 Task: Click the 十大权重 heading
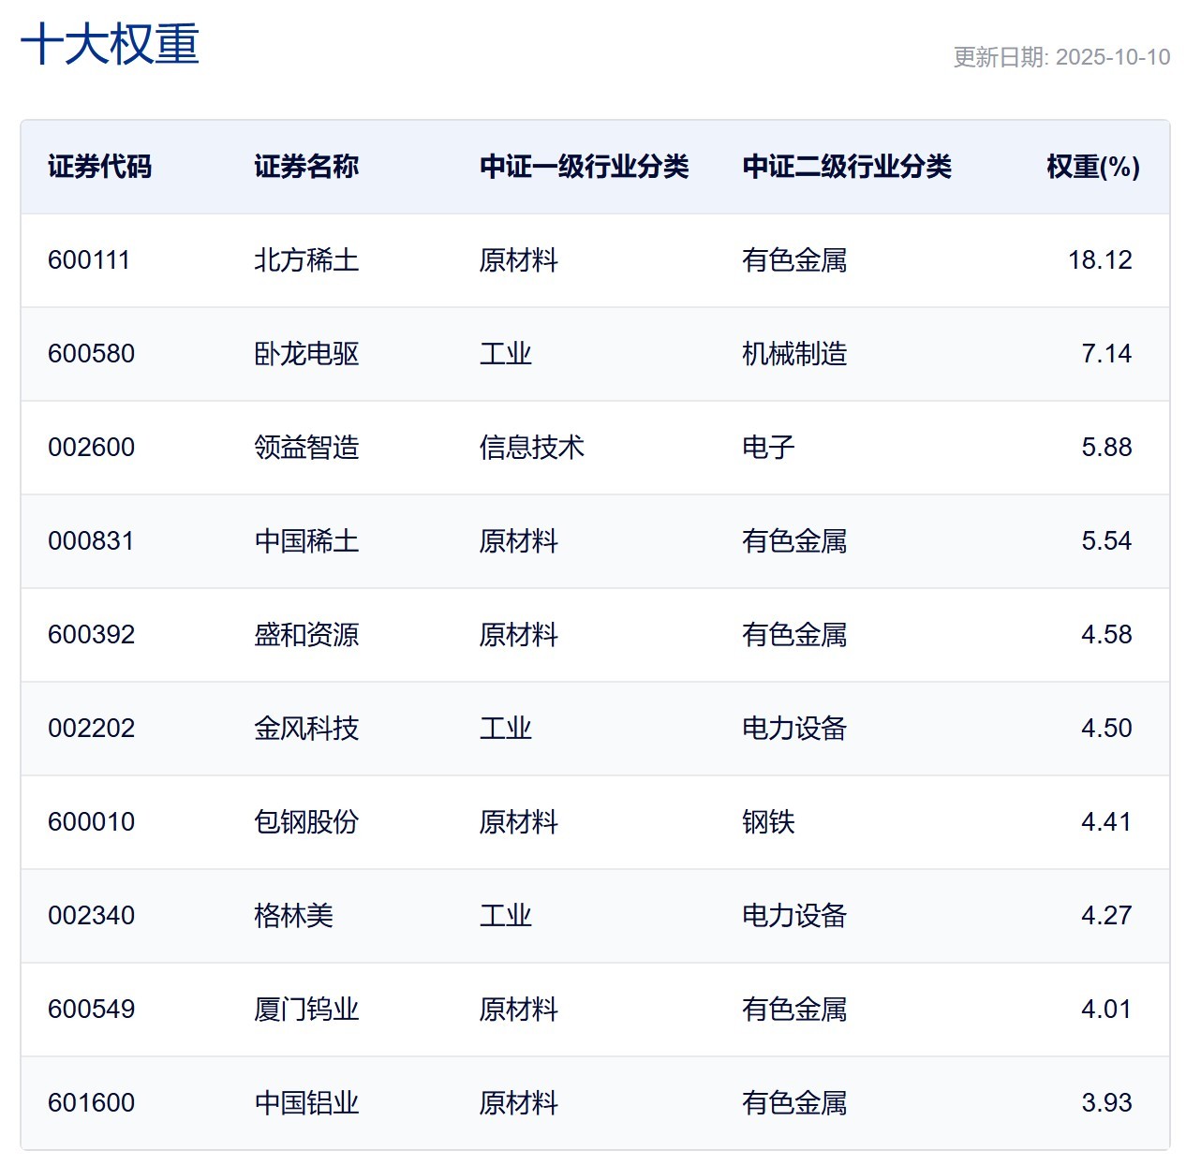110,44
